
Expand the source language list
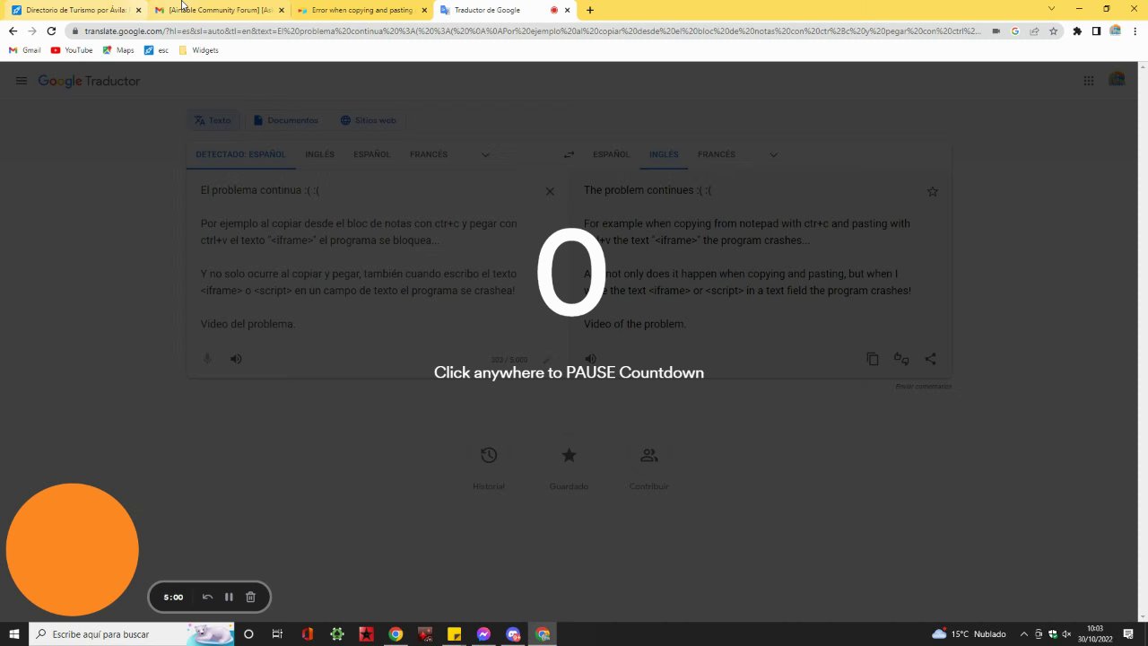(x=485, y=154)
